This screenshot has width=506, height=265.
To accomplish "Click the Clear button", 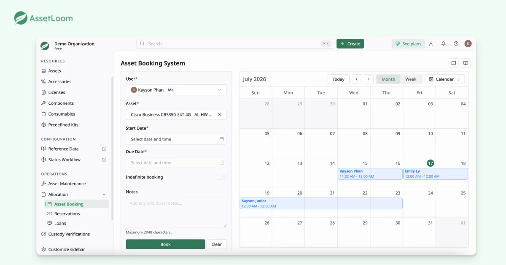I will tap(217, 244).
